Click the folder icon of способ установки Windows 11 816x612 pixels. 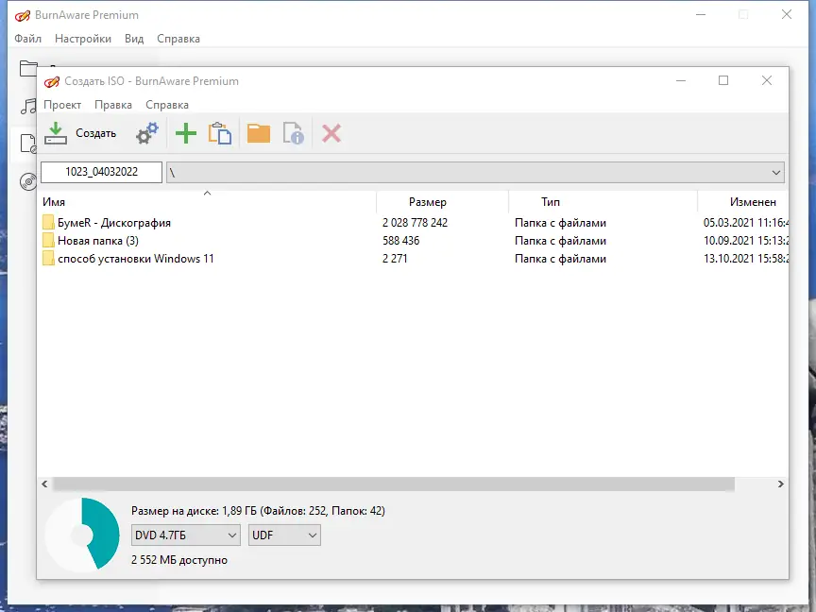coord(48,259)
